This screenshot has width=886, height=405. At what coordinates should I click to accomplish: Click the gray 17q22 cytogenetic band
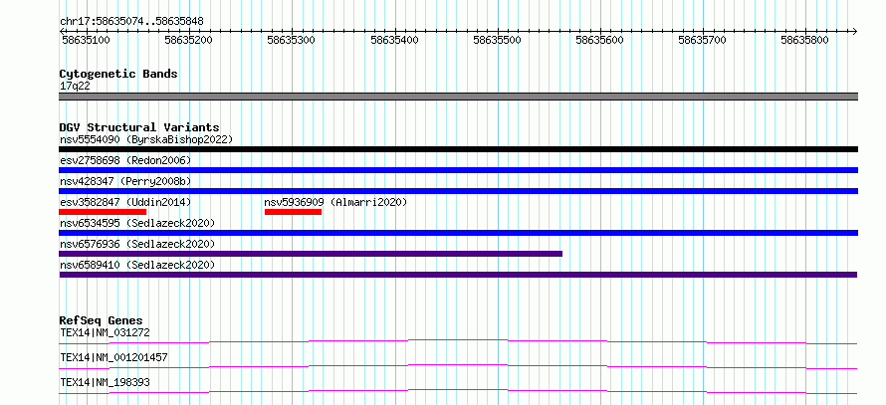point(458,97)
